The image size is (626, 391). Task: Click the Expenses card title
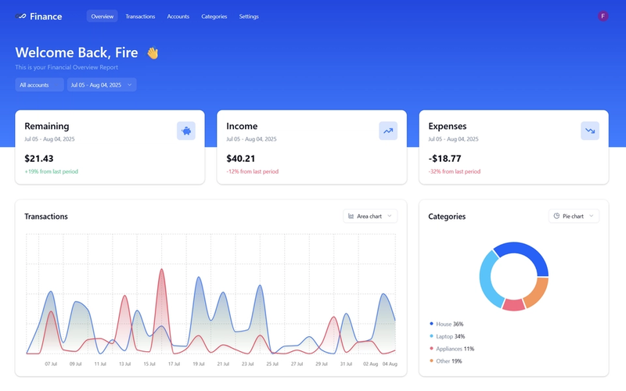pos(448,126)
